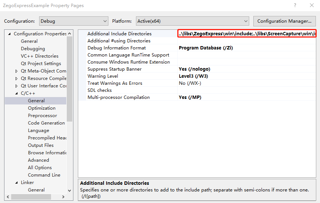
Task: Select Treat Warnings As Errors property
Action: click(115, 83)
